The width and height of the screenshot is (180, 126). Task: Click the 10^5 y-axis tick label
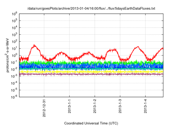click(x=14, y=21)
